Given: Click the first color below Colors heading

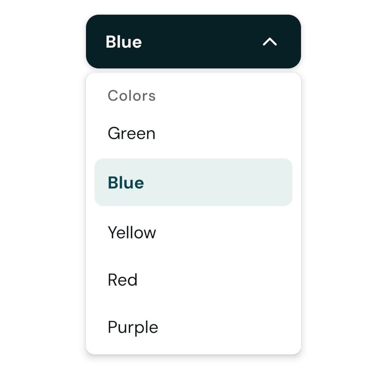Looking at the screenshot, I should point(131,134).
